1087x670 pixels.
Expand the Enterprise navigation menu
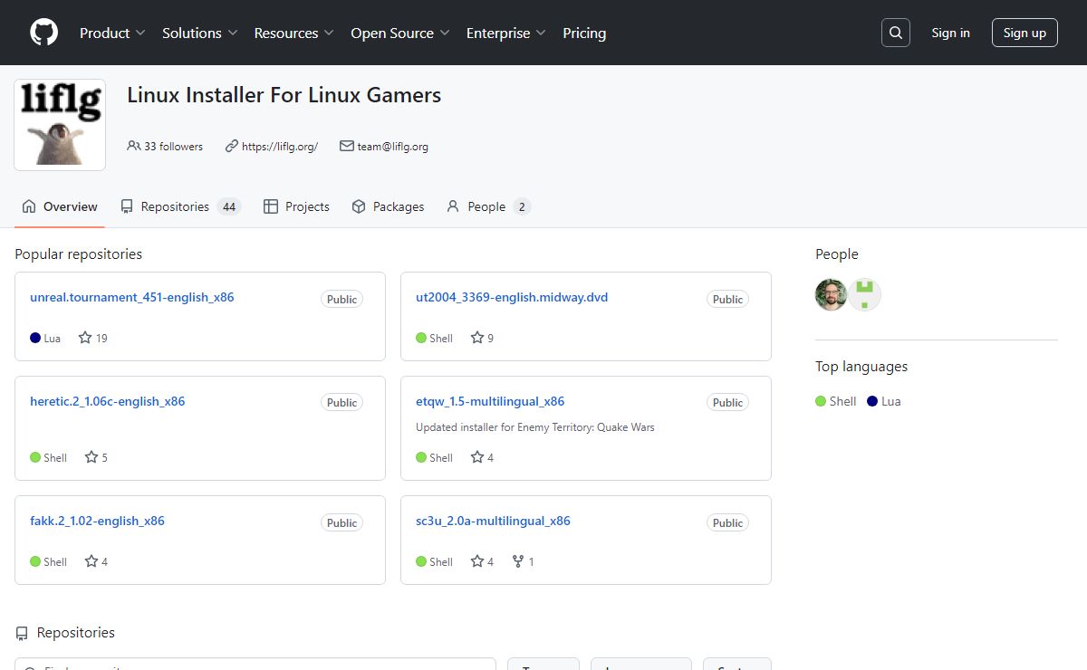point(505,33)
